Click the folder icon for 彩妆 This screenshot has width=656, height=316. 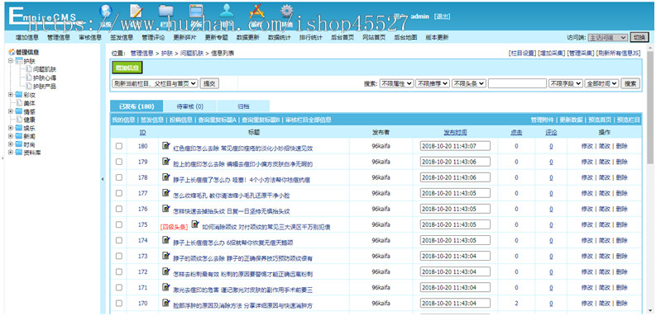18,95
